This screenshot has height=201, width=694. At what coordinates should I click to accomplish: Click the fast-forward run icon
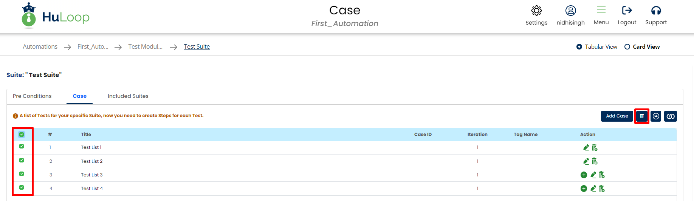(656, 116)
